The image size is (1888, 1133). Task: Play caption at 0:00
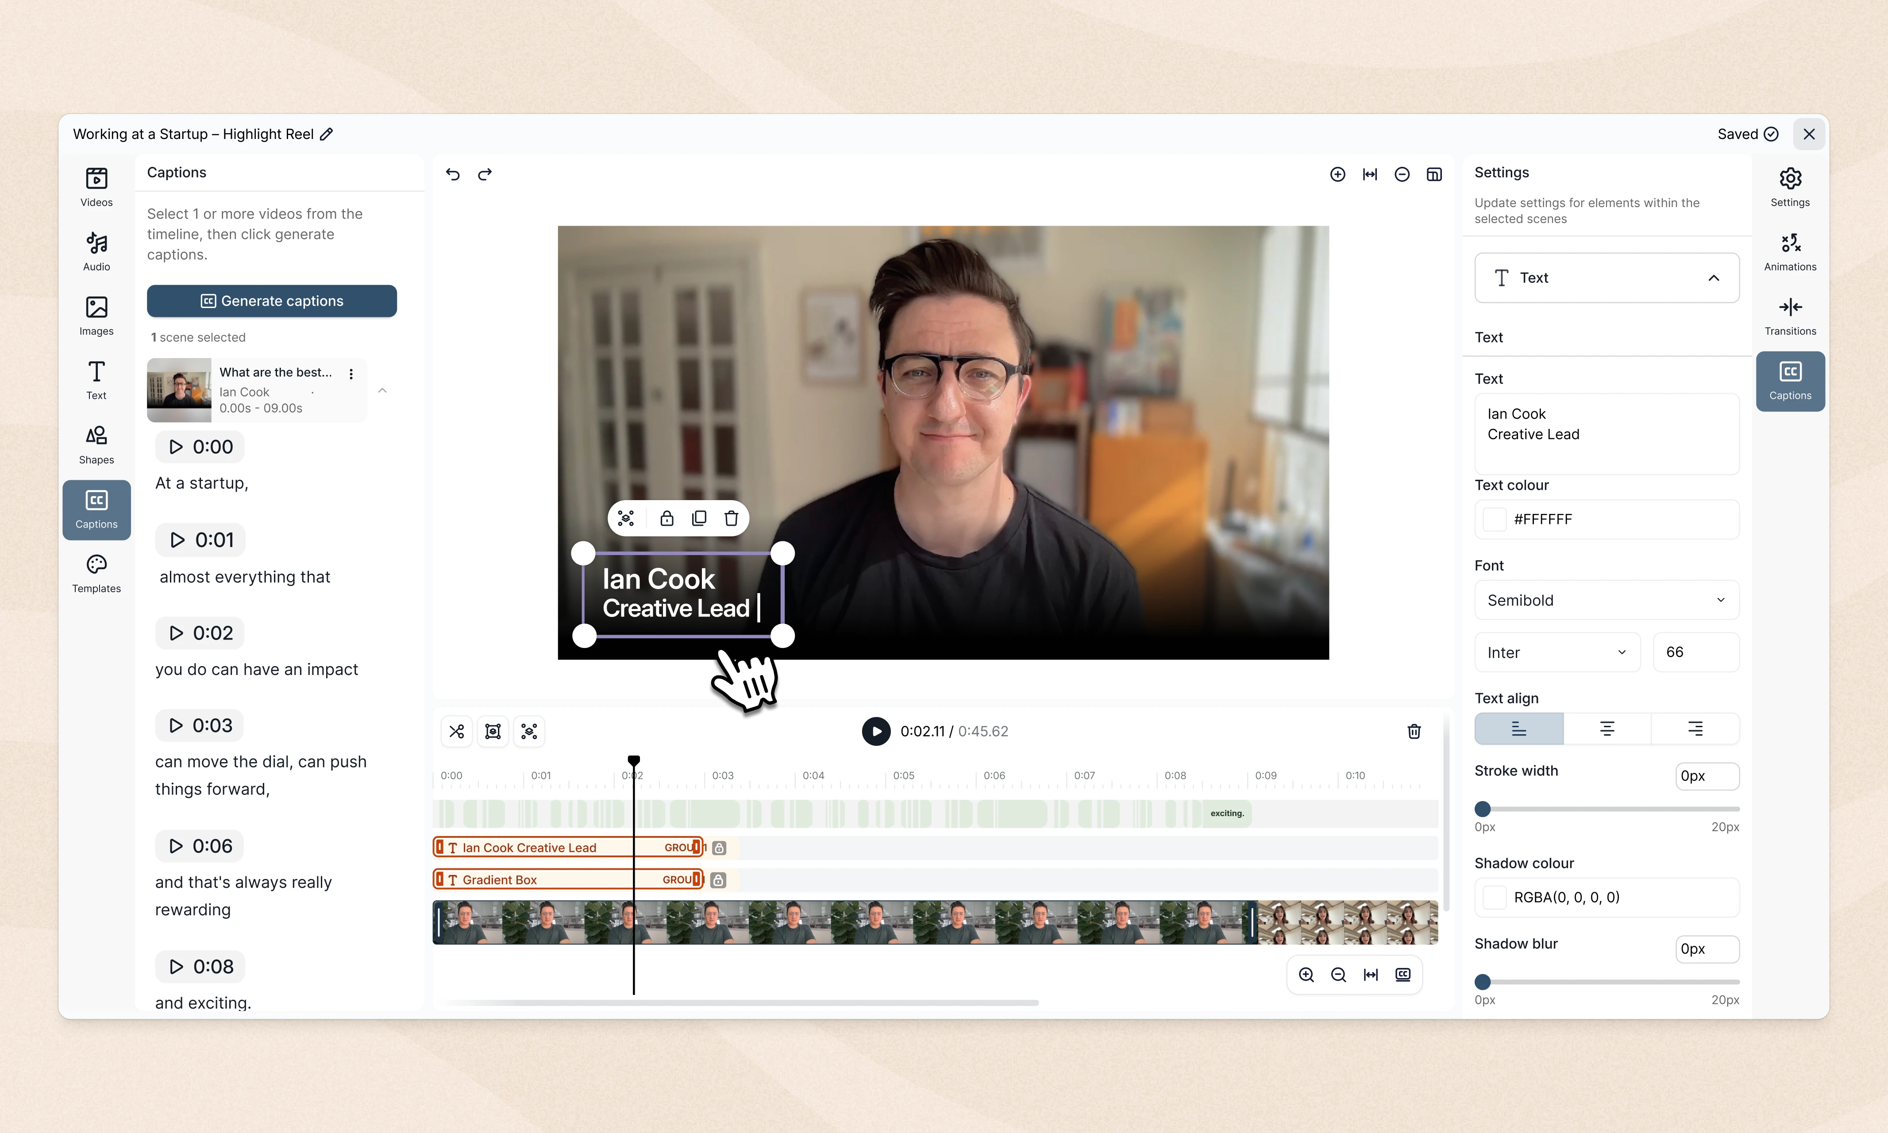pos(200,447)
